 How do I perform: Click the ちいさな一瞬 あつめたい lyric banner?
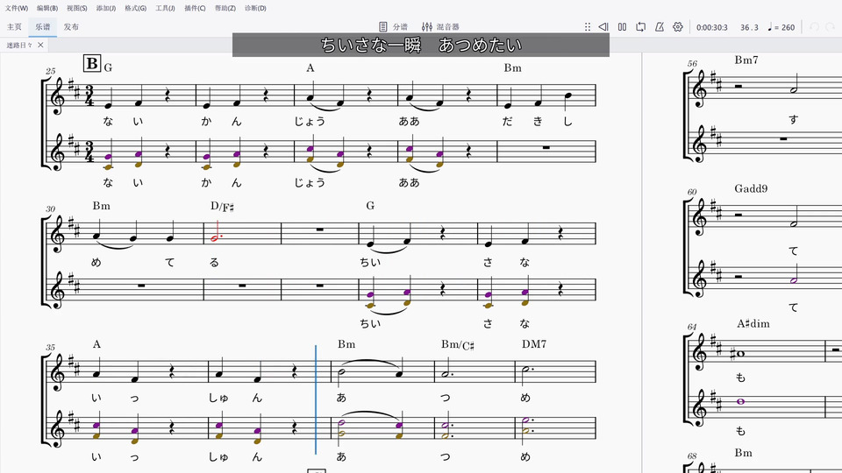tap(421, 45)
